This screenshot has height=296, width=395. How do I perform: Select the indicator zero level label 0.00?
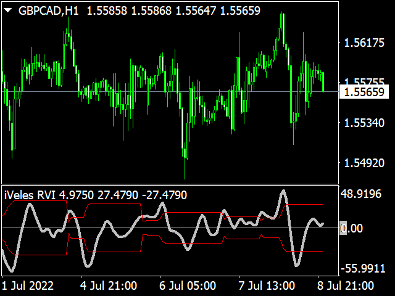click(351, 229)
